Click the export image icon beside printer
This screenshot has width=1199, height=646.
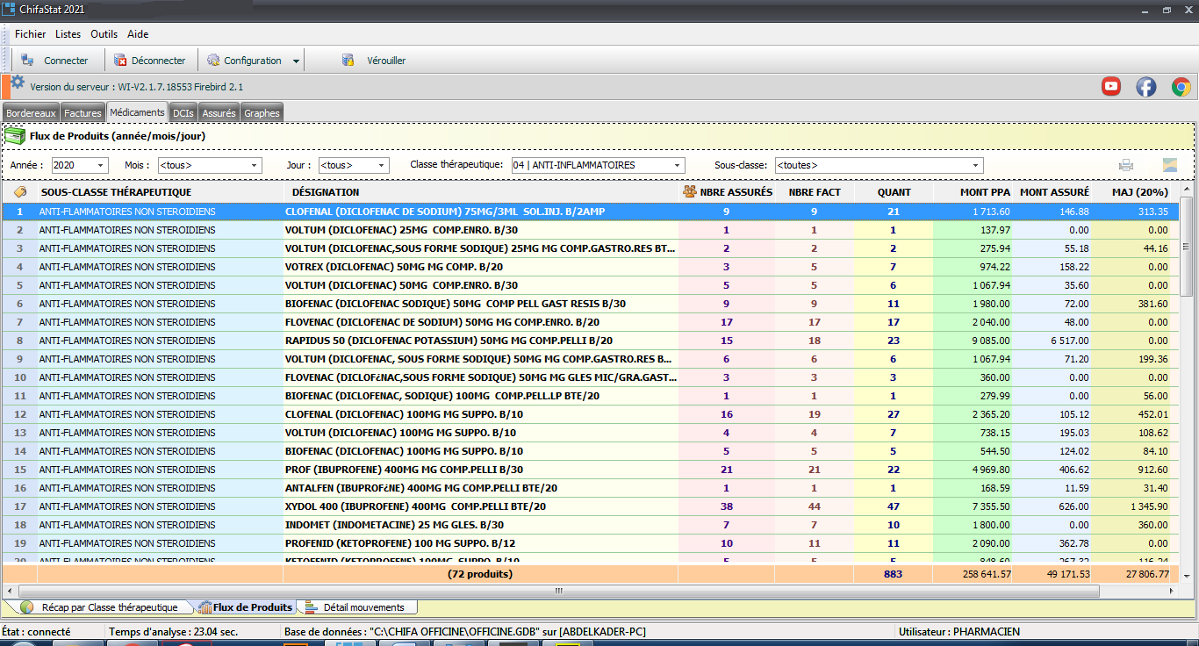[1170, 165]
